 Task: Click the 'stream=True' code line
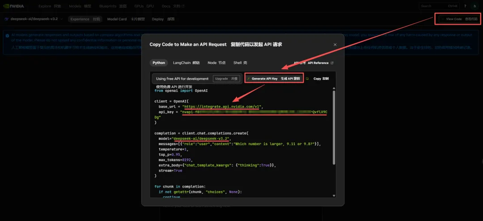click(x=170, y=170)
